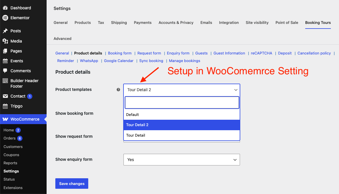Switch to the Integration tab

point(229,22)
